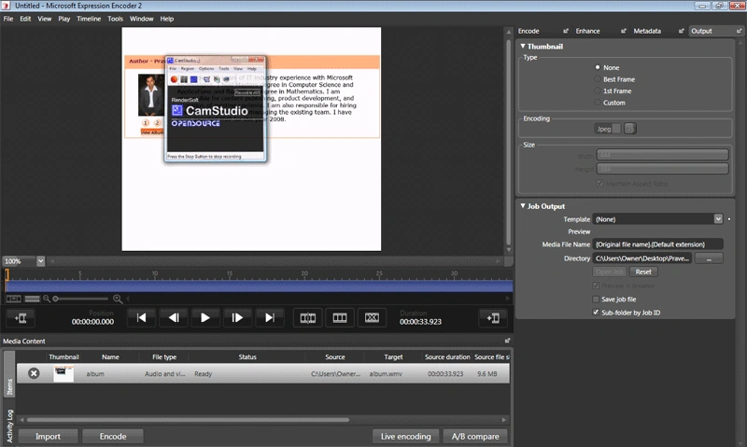The width and height of the screenshot is (747, 447).
Task: Click the timeline zoom slider
Action: coord(81,299)
